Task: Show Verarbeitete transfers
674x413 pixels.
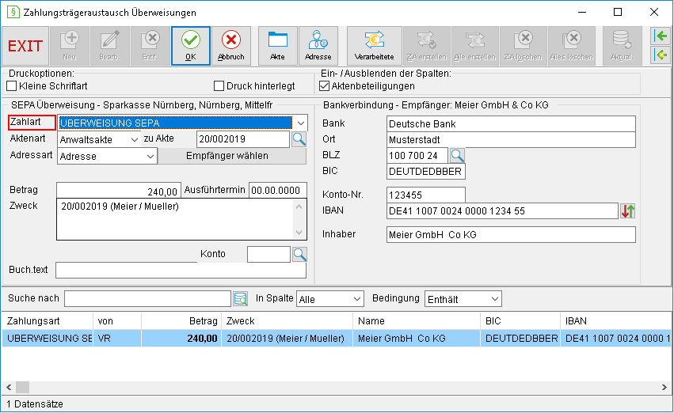Action: (375, 46)
